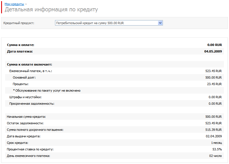Click the 'Штрафы и неустойки:' row
229x164 pixels.
[x=114, y=97]
